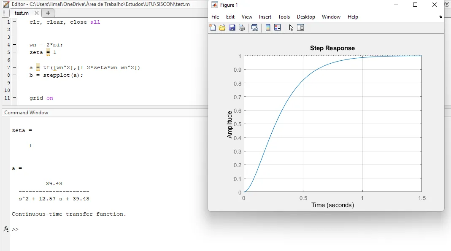The height and width of the screenshot is (251, 451).
Task: Print the figure using the printer icon
Action: point(242,28)
